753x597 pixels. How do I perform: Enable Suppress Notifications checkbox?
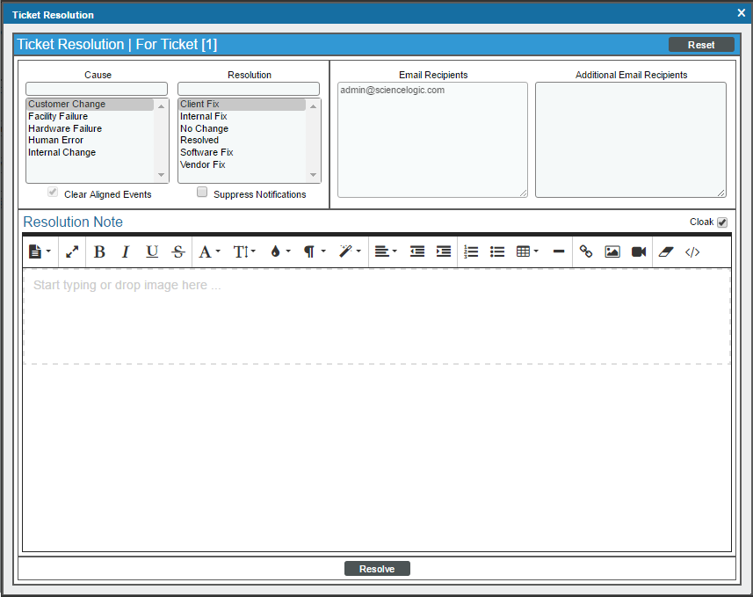click(202, 193)
